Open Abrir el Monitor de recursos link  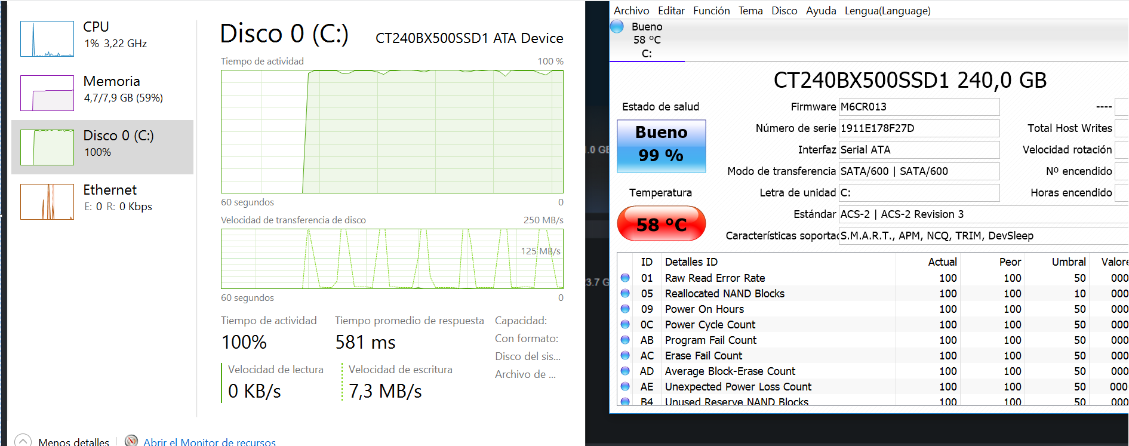click(x=210, y=442)
